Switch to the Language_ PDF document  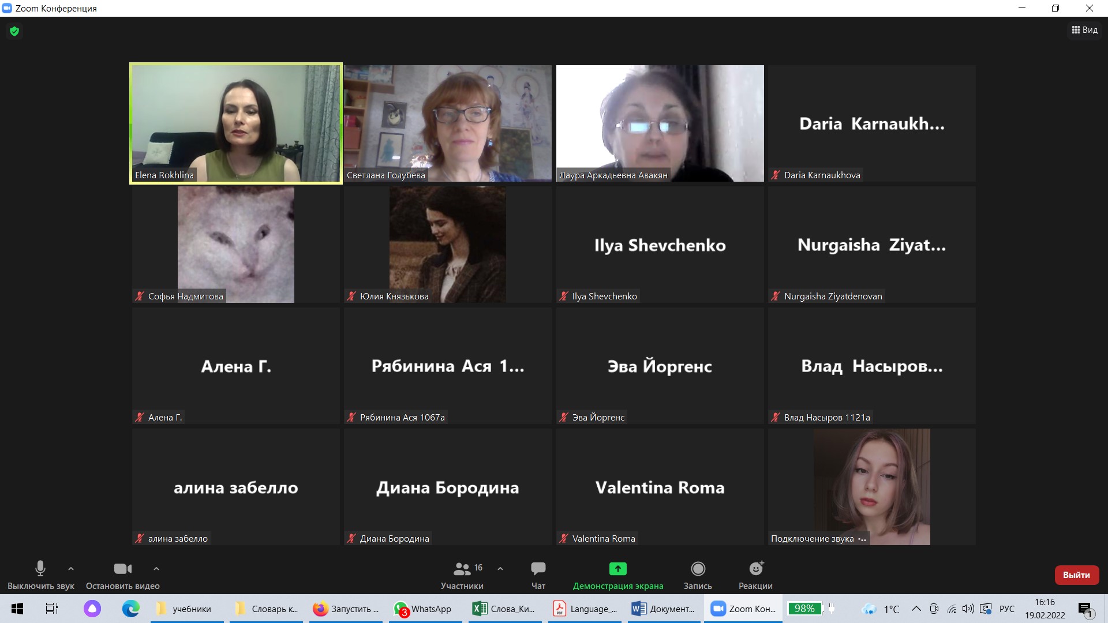pyautogui.click(x=585, y=609)
